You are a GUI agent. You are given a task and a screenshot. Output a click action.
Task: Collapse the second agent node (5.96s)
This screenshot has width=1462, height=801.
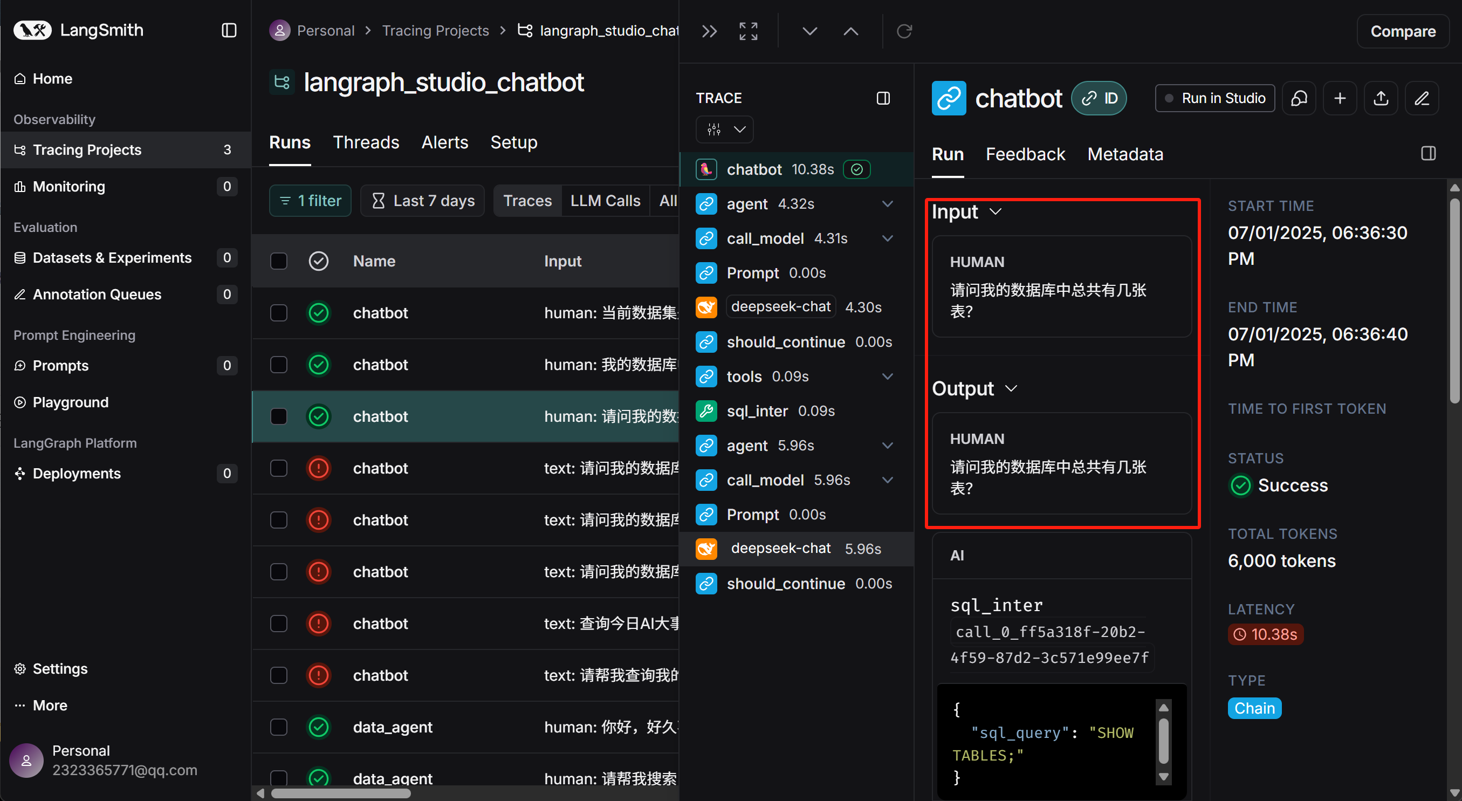click(x=888, y=446)
